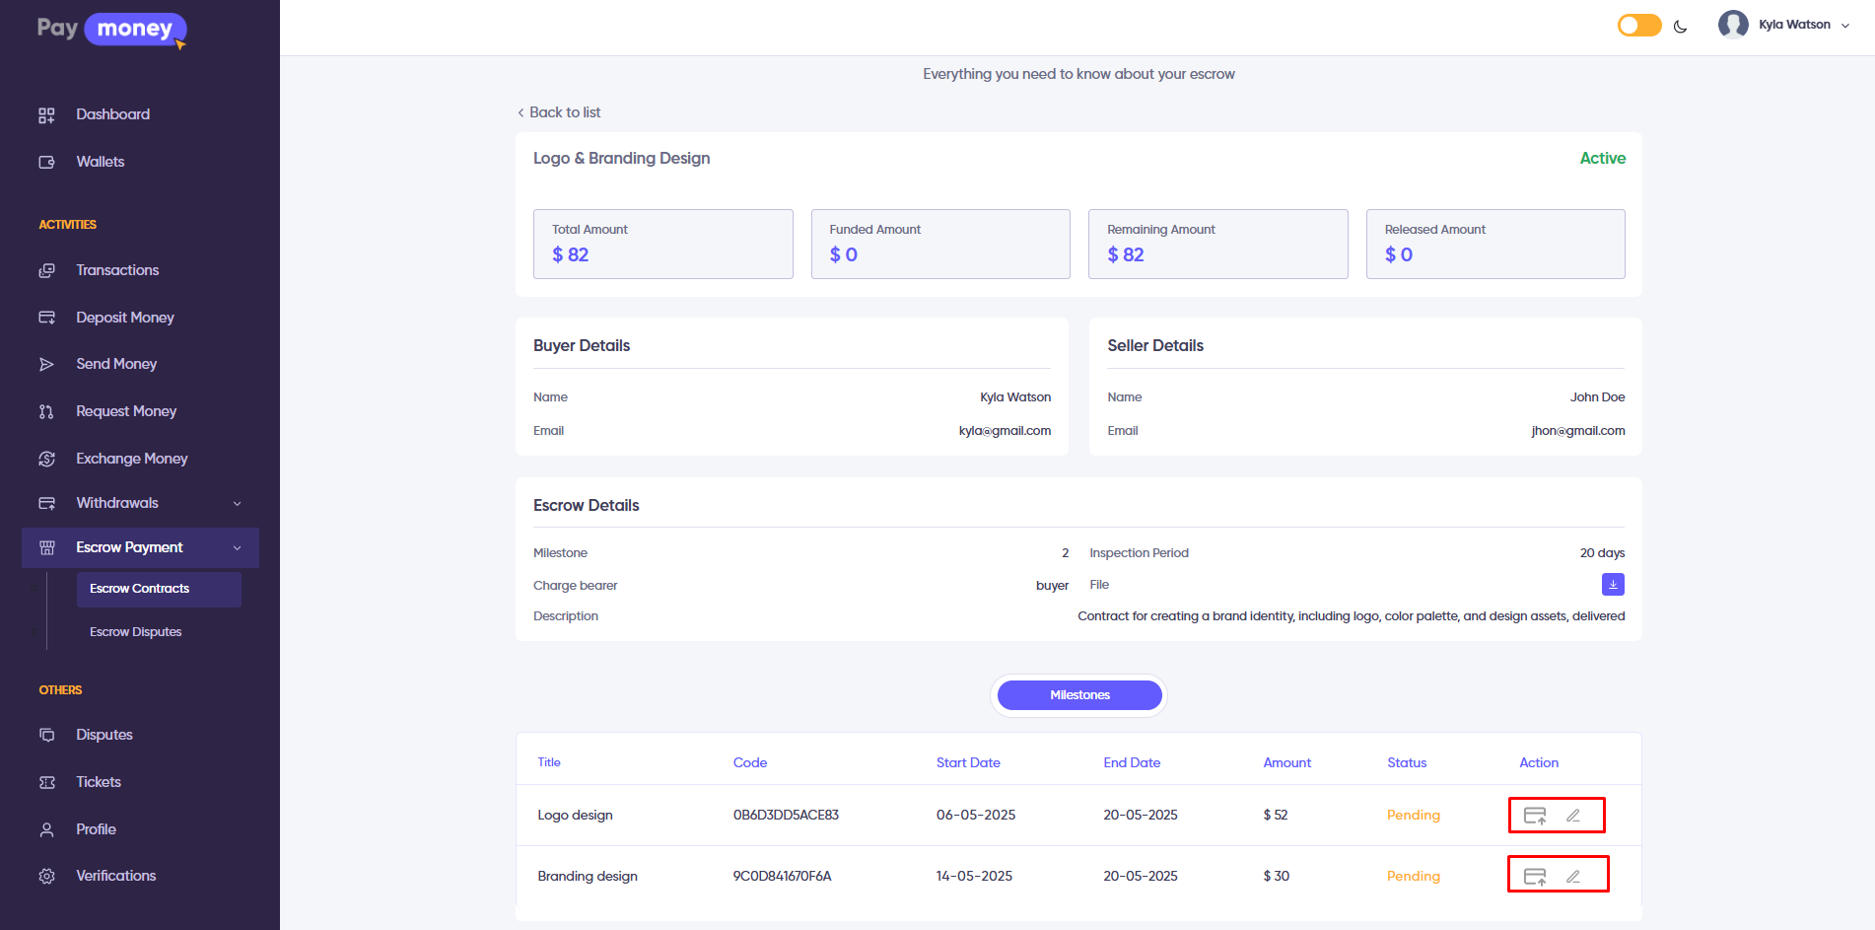The image size is (1875, 930).
Task: Go to the Dashboard page
Action: pos(112,114)
